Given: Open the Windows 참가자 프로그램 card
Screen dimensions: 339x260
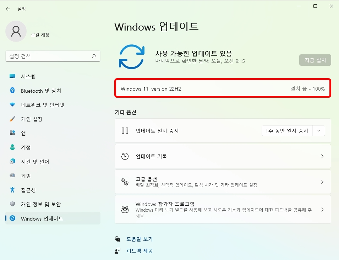Looking at the screenshot, I should (x=223, y=209).
